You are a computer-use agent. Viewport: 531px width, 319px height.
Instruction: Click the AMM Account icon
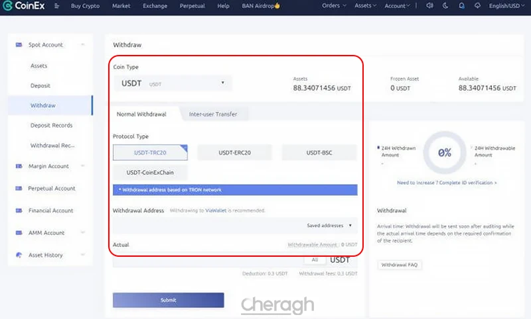click(19, 233)
